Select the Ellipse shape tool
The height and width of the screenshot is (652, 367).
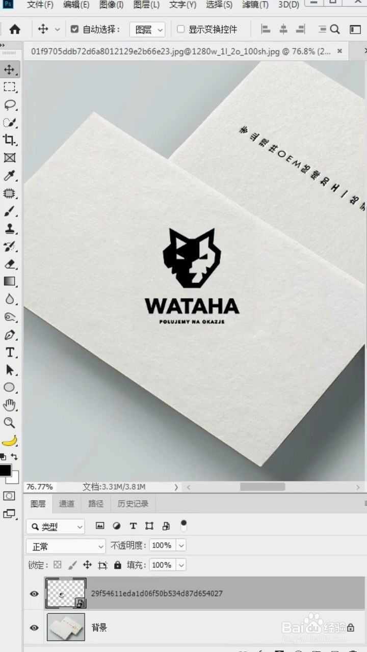[x=10, y=388]
